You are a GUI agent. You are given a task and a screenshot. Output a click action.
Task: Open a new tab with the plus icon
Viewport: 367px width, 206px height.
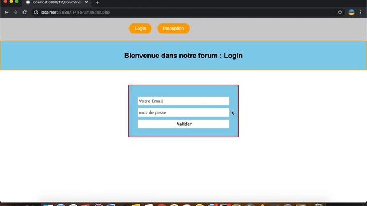click(x=97, y=2)
